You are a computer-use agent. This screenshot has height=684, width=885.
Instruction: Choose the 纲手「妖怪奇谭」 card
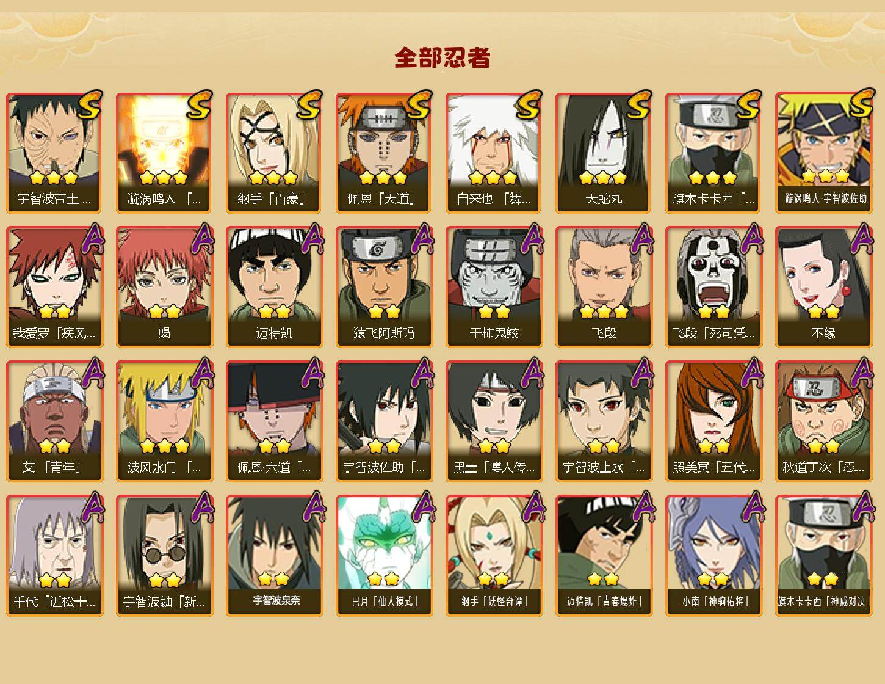(x=494, y=556)
